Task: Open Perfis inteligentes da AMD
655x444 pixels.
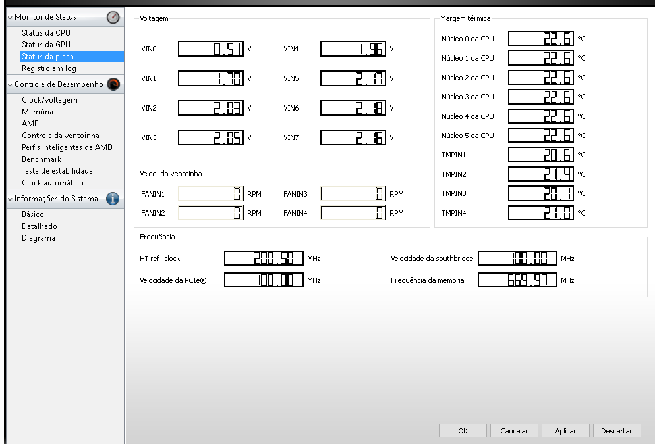Action: tap(67, 147)
